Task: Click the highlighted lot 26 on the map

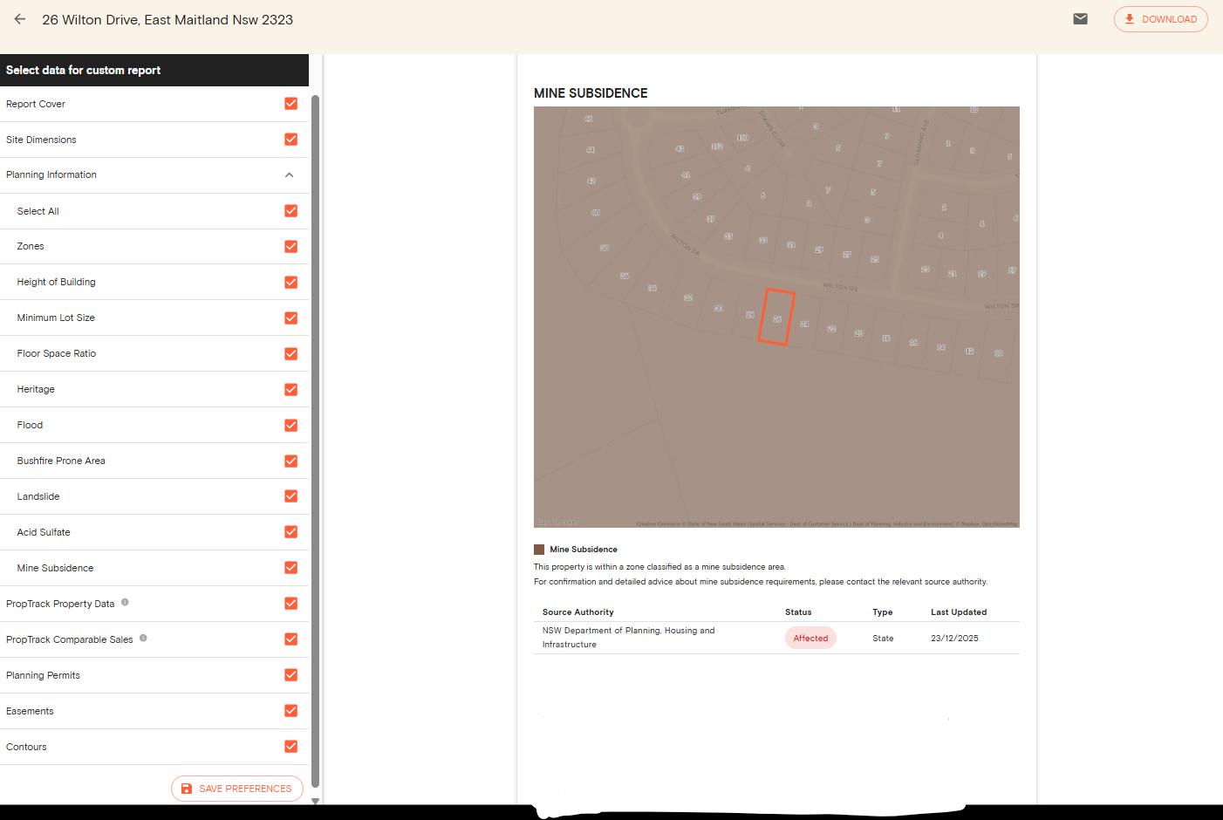Action: (x=776, y=318)
